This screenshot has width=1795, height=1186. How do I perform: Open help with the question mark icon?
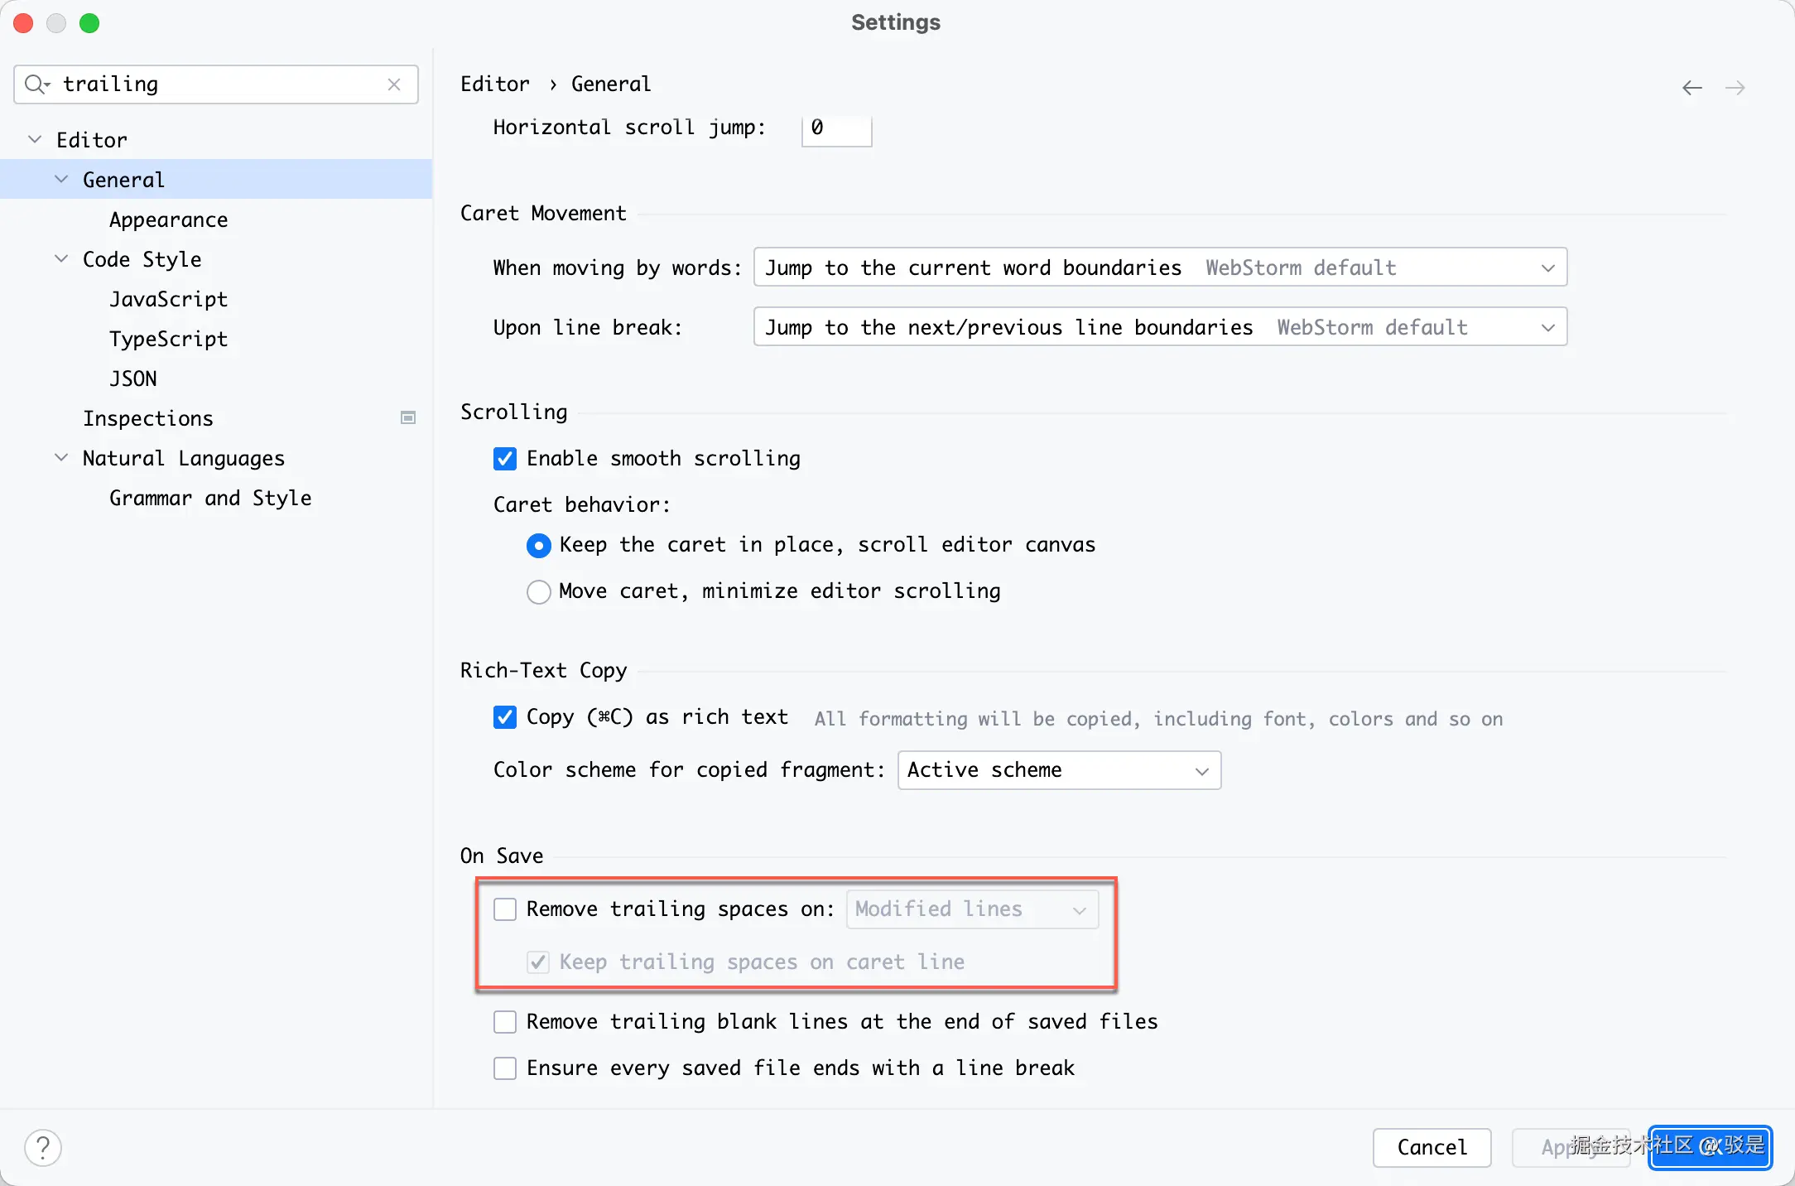coord(43,1148)
